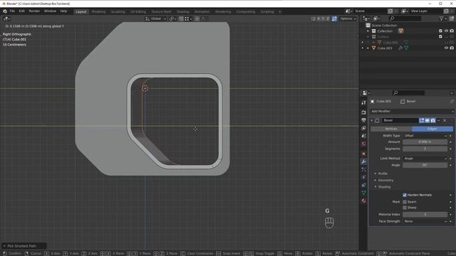Toggle proportional editing icon
Screen dimensions: 456x256
[197, 19]
